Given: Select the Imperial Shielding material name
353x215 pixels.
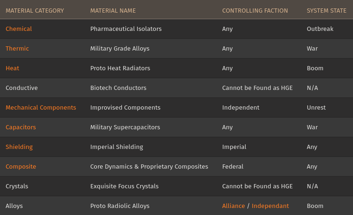Looking at the screenshot, I should click(x=116, y=147).
